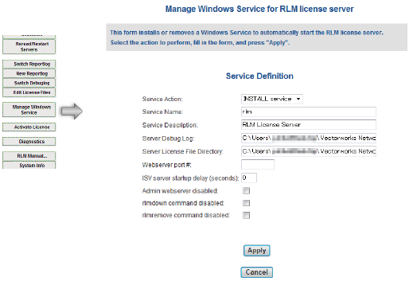
Task: Click the ISV server startup delay field
Action: pyautogui.click(x=249, y=178)
